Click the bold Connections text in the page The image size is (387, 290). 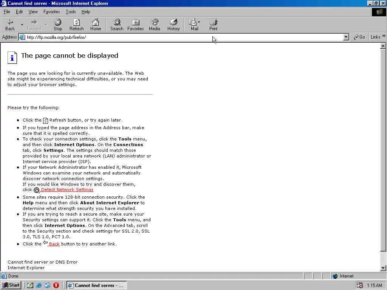tap(128, 145)
